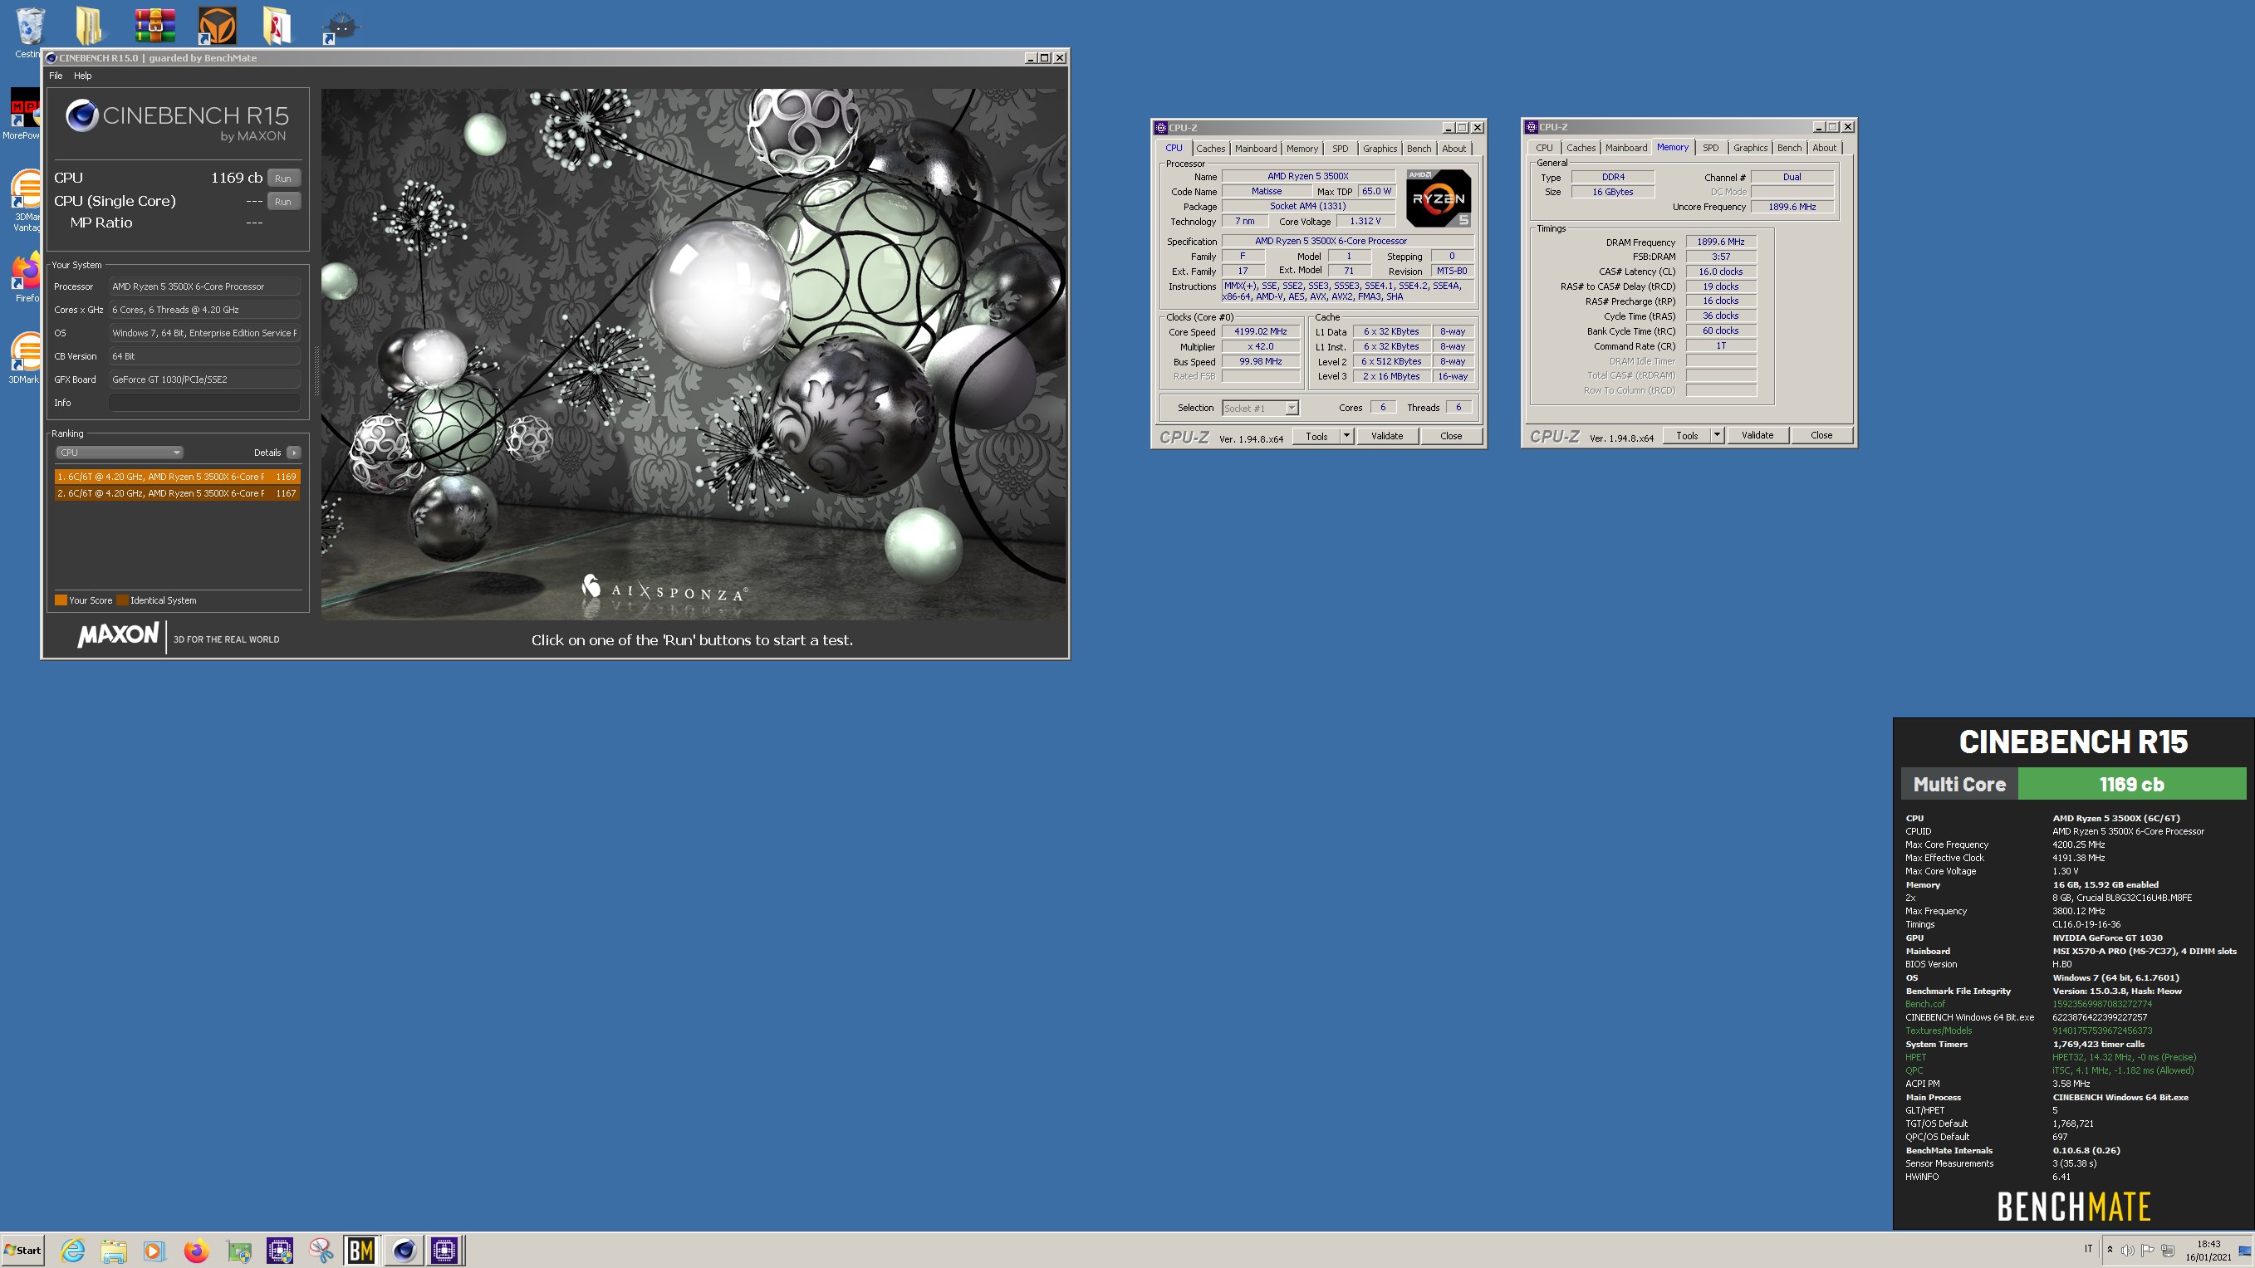
Task: Click Show Desktop button at taskbar end
Action: coord(2244,1250)
